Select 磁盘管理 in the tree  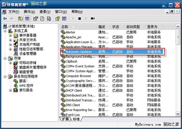[26, 72]
